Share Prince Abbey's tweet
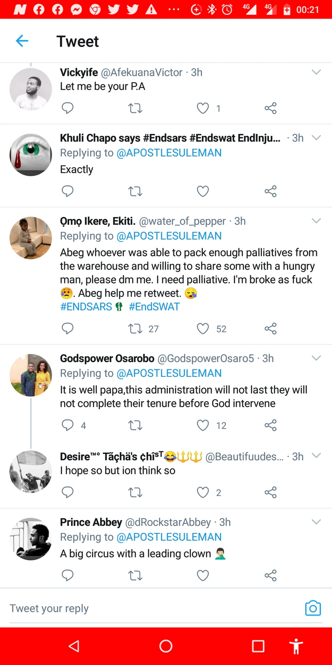 coord(271,575)
